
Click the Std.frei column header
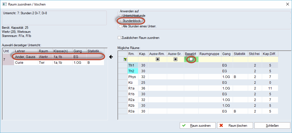(x=255, y=54)
